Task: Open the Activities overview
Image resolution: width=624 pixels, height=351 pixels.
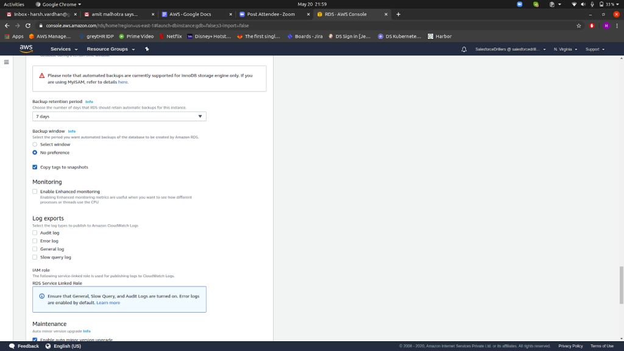Action: point(14,4)
